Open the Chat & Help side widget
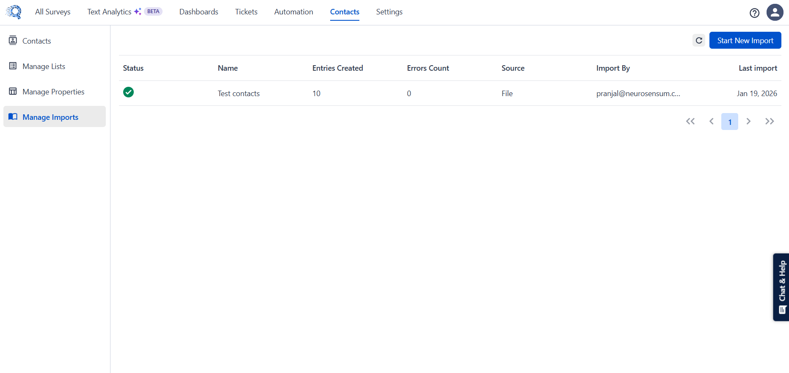This screenshot has width=789, height=373. coord(781,287)
